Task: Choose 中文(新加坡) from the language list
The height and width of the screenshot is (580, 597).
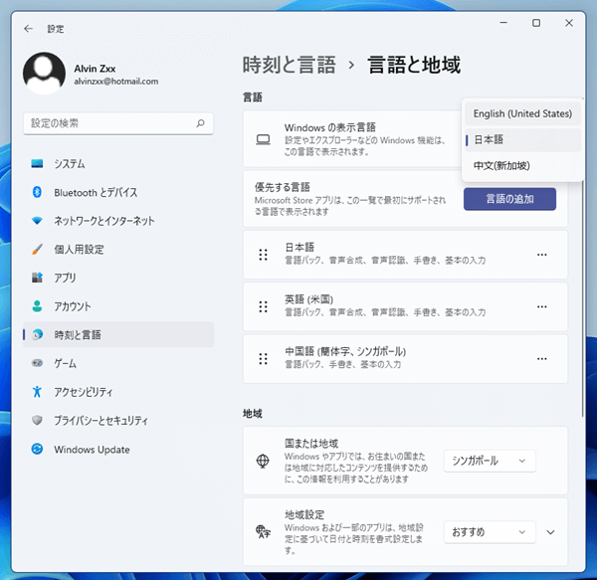Action: point(522,165)
